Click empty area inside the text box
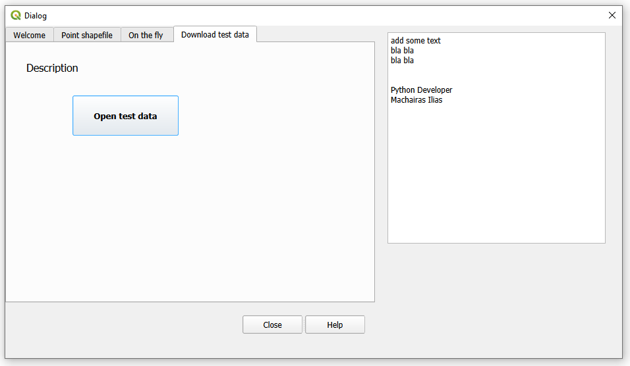This screenshot has width=630, height=366. (x=496, y=172)
